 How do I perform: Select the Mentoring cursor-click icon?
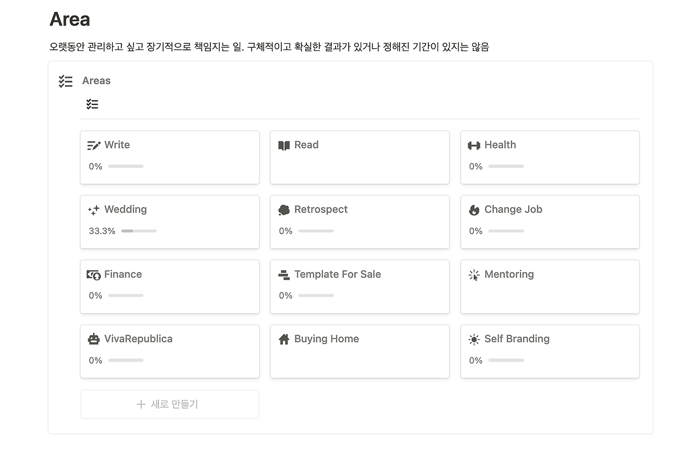tap(474, 274)
